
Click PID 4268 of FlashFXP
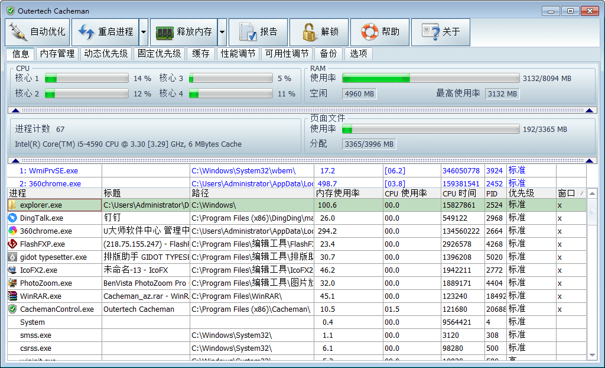tap(495, 244)
